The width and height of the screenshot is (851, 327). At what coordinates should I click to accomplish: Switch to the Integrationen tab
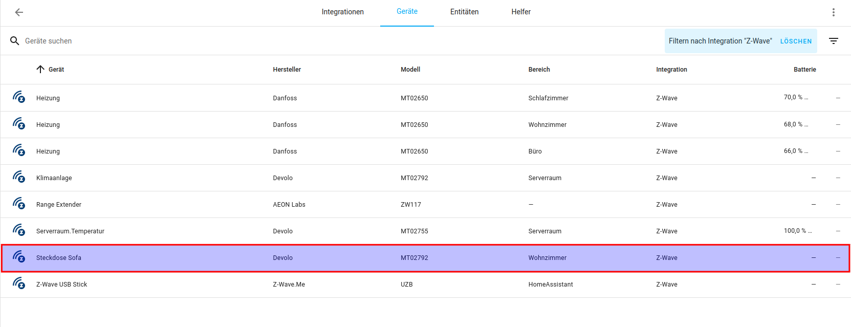coord(342,12)
